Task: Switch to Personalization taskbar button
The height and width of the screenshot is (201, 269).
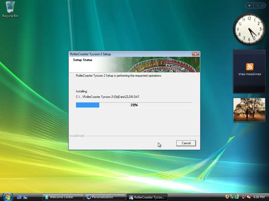Action: click(x=105, y=197)
